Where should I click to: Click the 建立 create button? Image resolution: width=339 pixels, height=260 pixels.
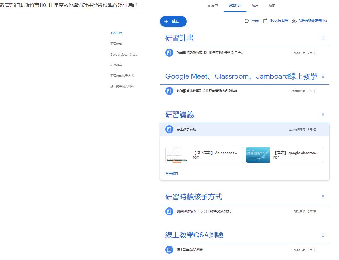pos(173,21)
